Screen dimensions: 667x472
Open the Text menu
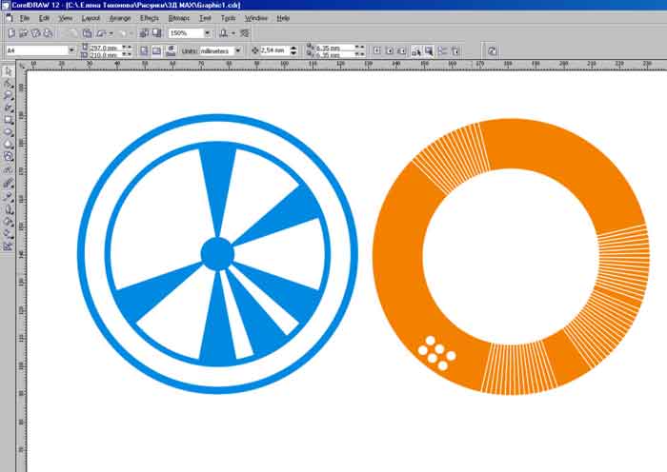coord(205,18)
